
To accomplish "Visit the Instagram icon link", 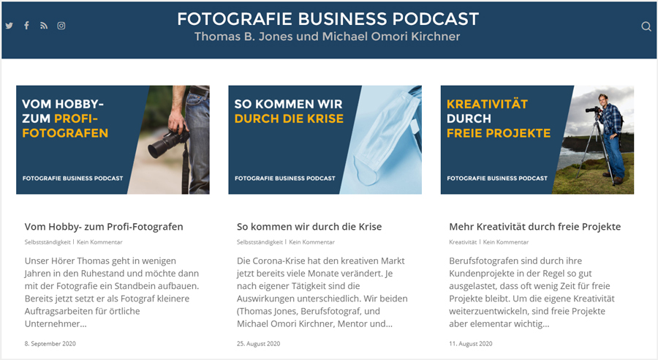I will 61,26.
